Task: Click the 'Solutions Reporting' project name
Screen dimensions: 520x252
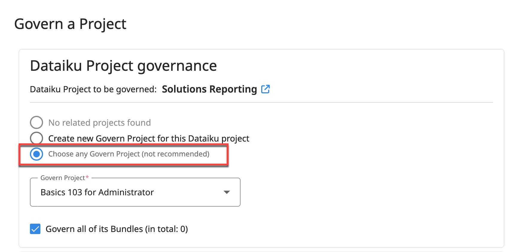Action: (x=209, y=89)
